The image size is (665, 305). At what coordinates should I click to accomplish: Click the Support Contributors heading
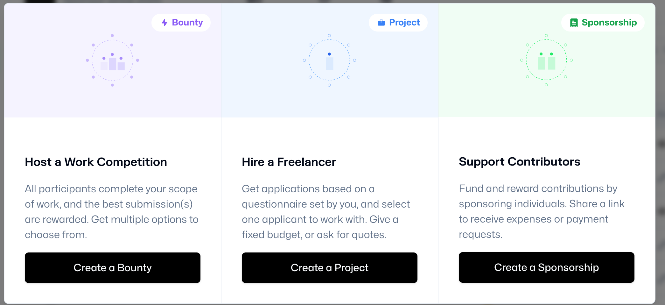[x=520, y=162]
